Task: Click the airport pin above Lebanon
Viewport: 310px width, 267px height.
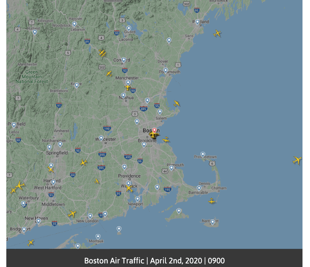Action: click(74, 24)
